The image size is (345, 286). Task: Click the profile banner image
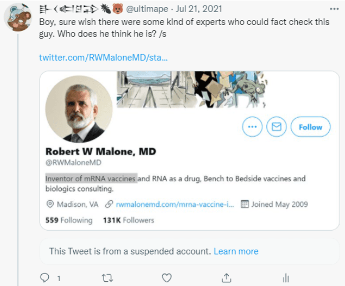point(190,88)
